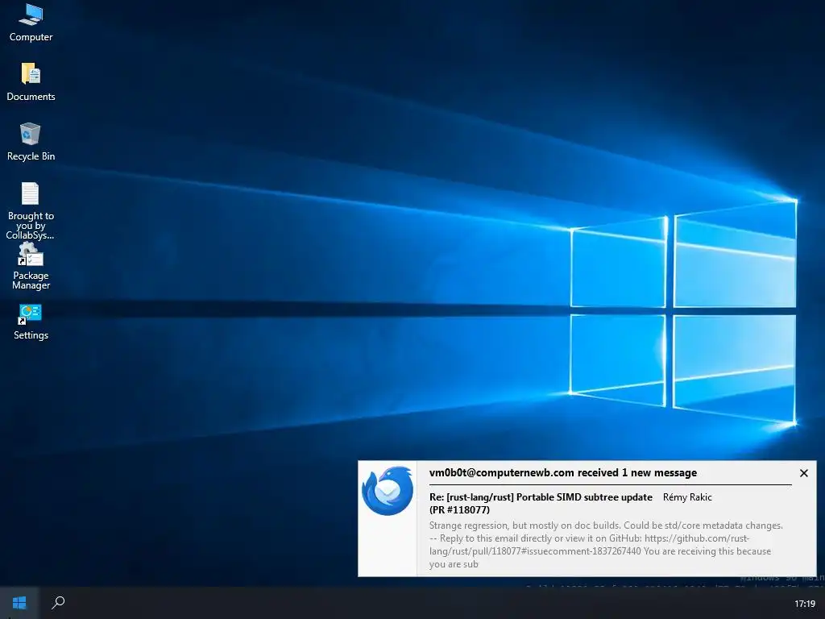Select the Documents folder icon
Viewport: 825px width, 619px height.
[31, 82]
